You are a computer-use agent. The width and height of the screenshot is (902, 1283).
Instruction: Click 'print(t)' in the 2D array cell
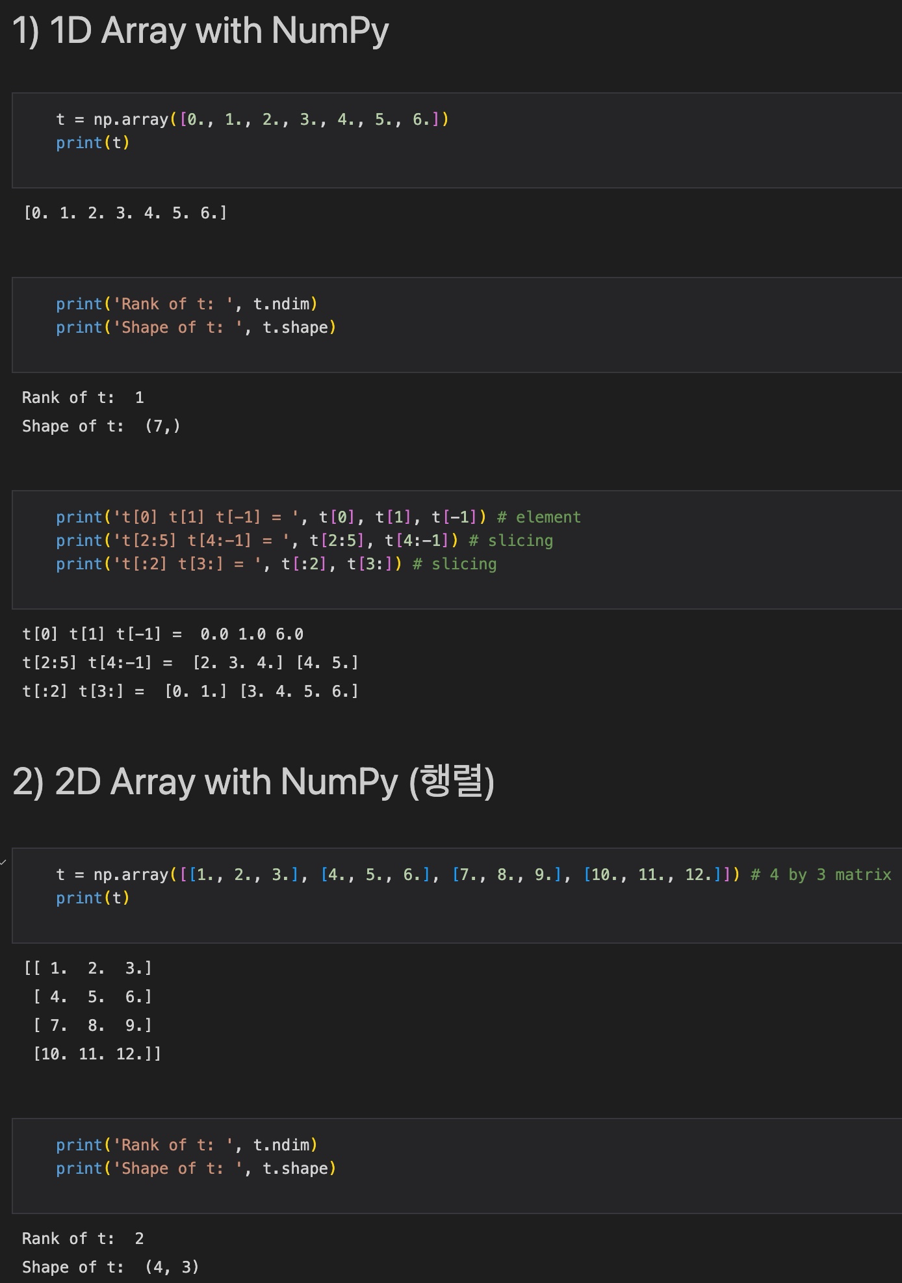pyautogui.click(x=93, y=898)
